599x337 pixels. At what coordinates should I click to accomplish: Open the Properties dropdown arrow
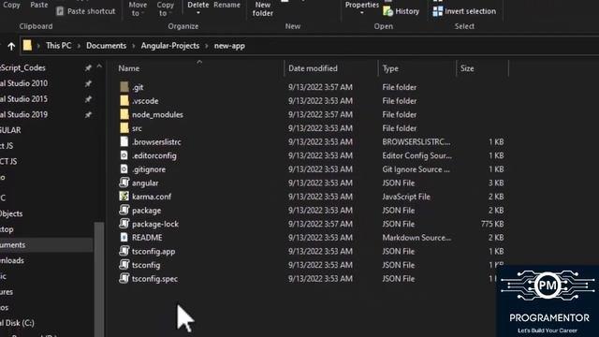click(362, 13)
